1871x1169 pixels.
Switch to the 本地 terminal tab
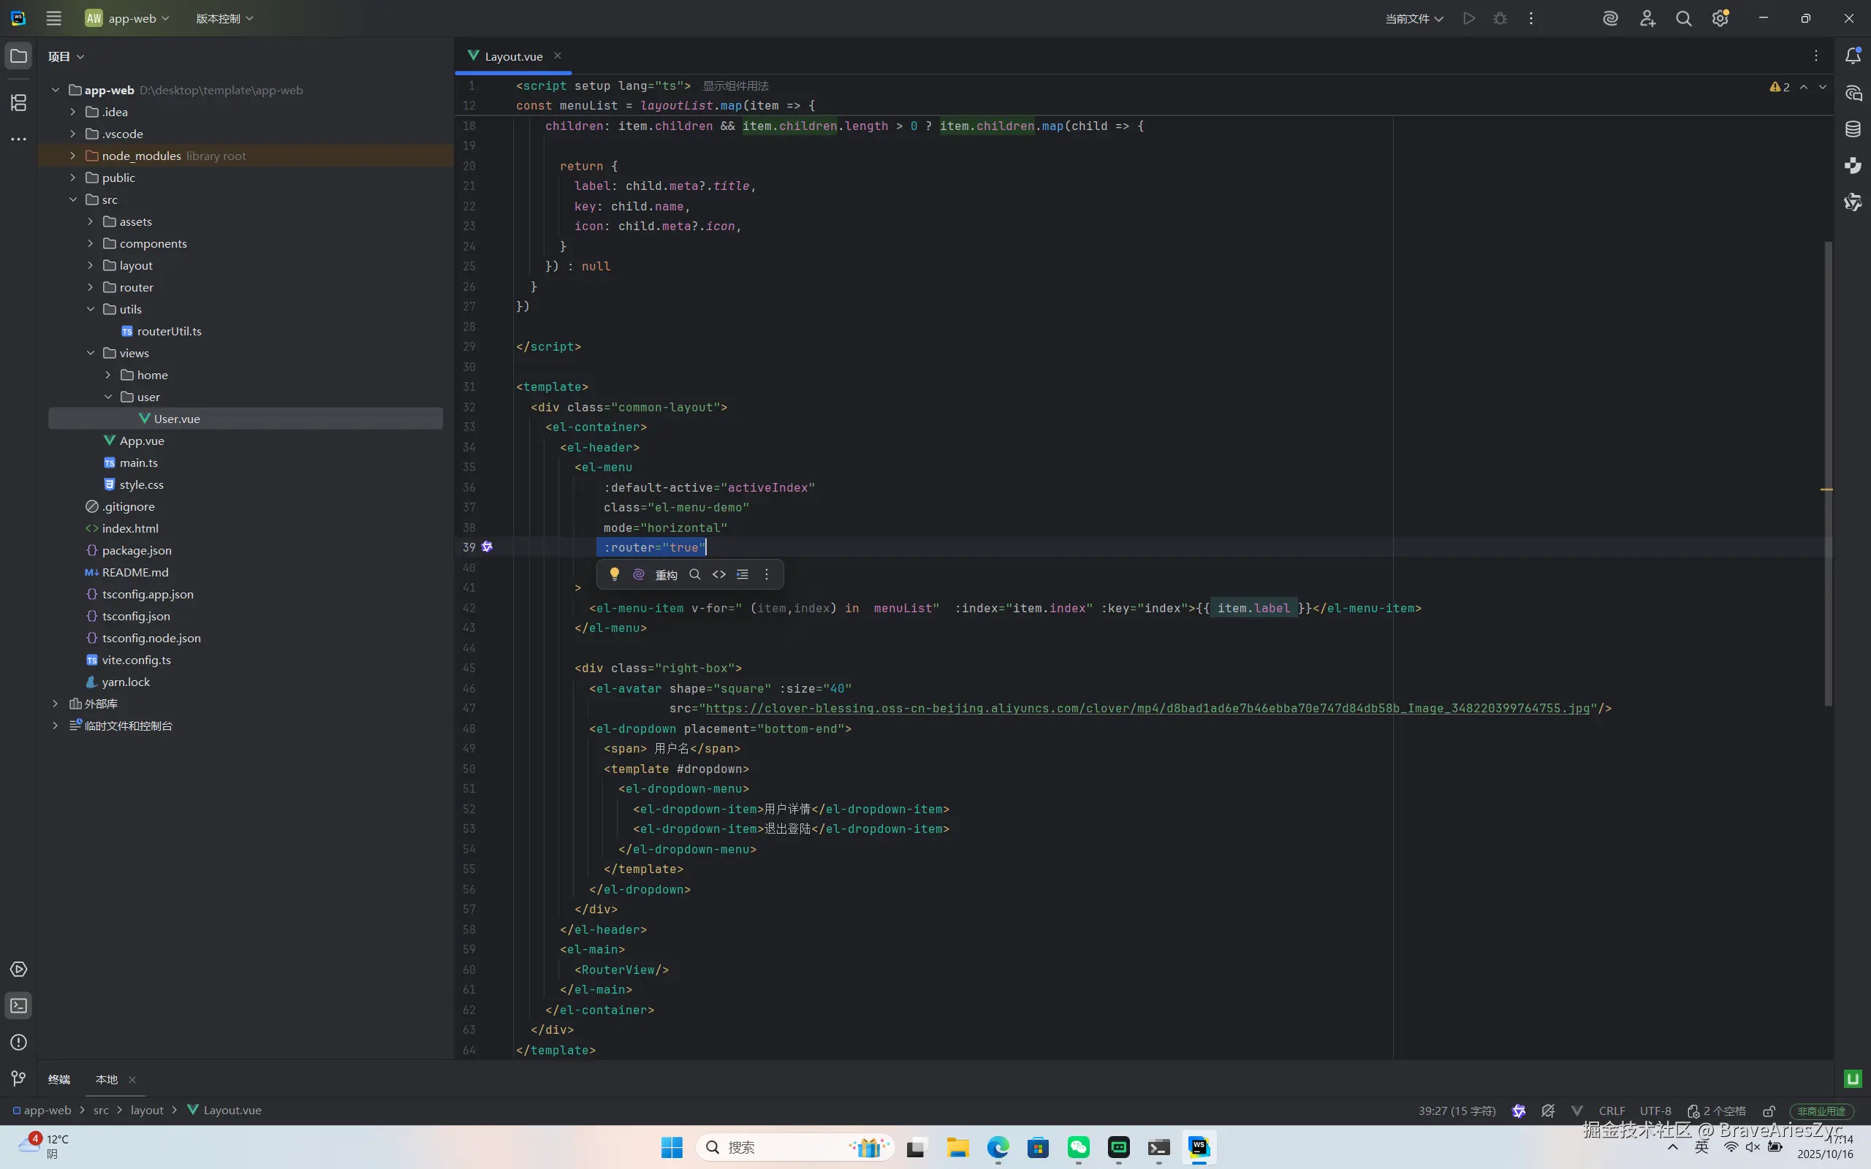pos(107,1079)
